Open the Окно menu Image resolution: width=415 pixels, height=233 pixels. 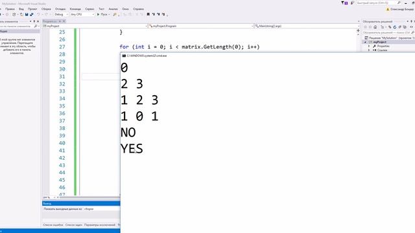coord(125,9)
